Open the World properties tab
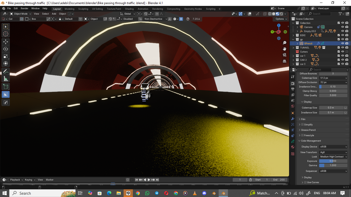 pyautogui.click(x=293, y=106)
